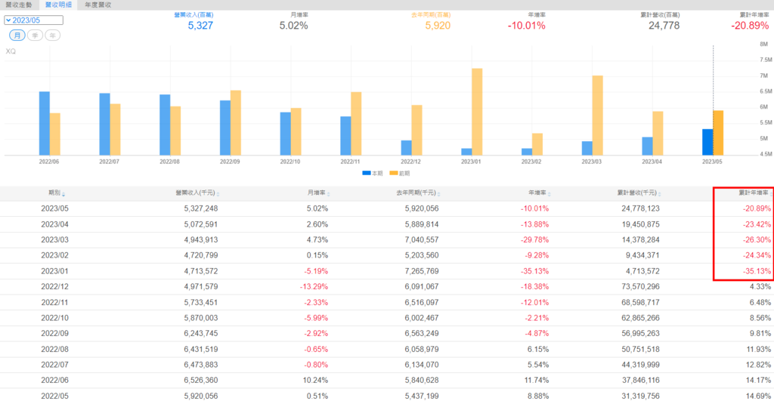Click cumulative revenue 73,570,296

pyautogui.click(x=641, y=286)
